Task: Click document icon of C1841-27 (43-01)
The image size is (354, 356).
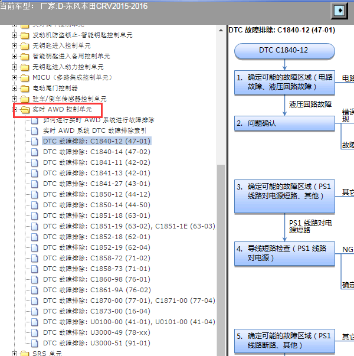Action: point(34,184)
